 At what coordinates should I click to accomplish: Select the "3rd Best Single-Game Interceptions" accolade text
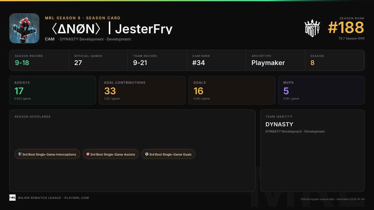(x=49, y=154)
